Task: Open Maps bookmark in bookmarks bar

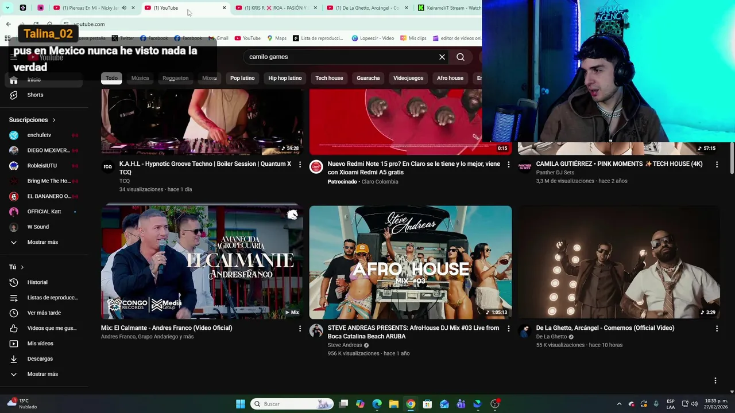Action: click(x=277, y=38)
